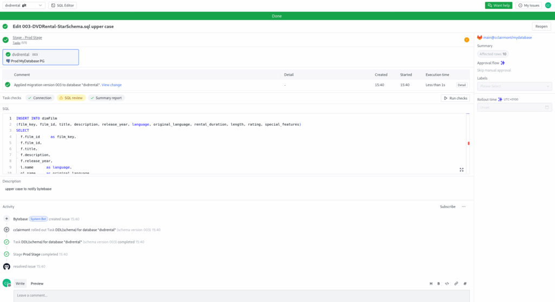Click the GitLab fox icon
555x302 pixels.
[x=480, y=37]
